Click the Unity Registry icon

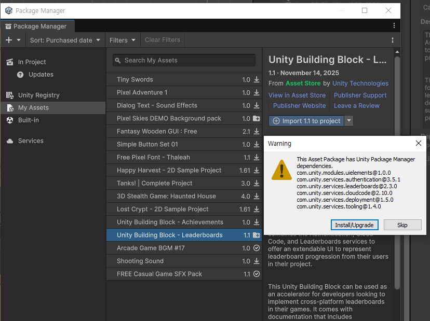[x=10, y=95]
